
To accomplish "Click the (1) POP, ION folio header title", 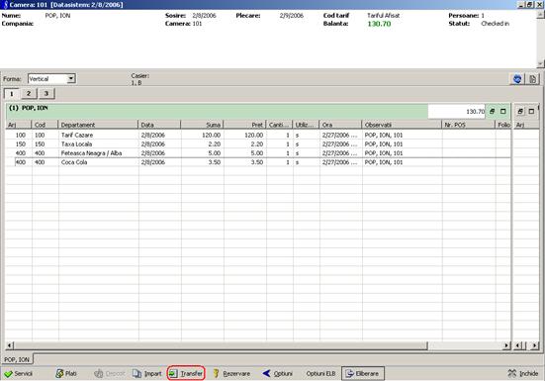I will (x=29, y=108).
